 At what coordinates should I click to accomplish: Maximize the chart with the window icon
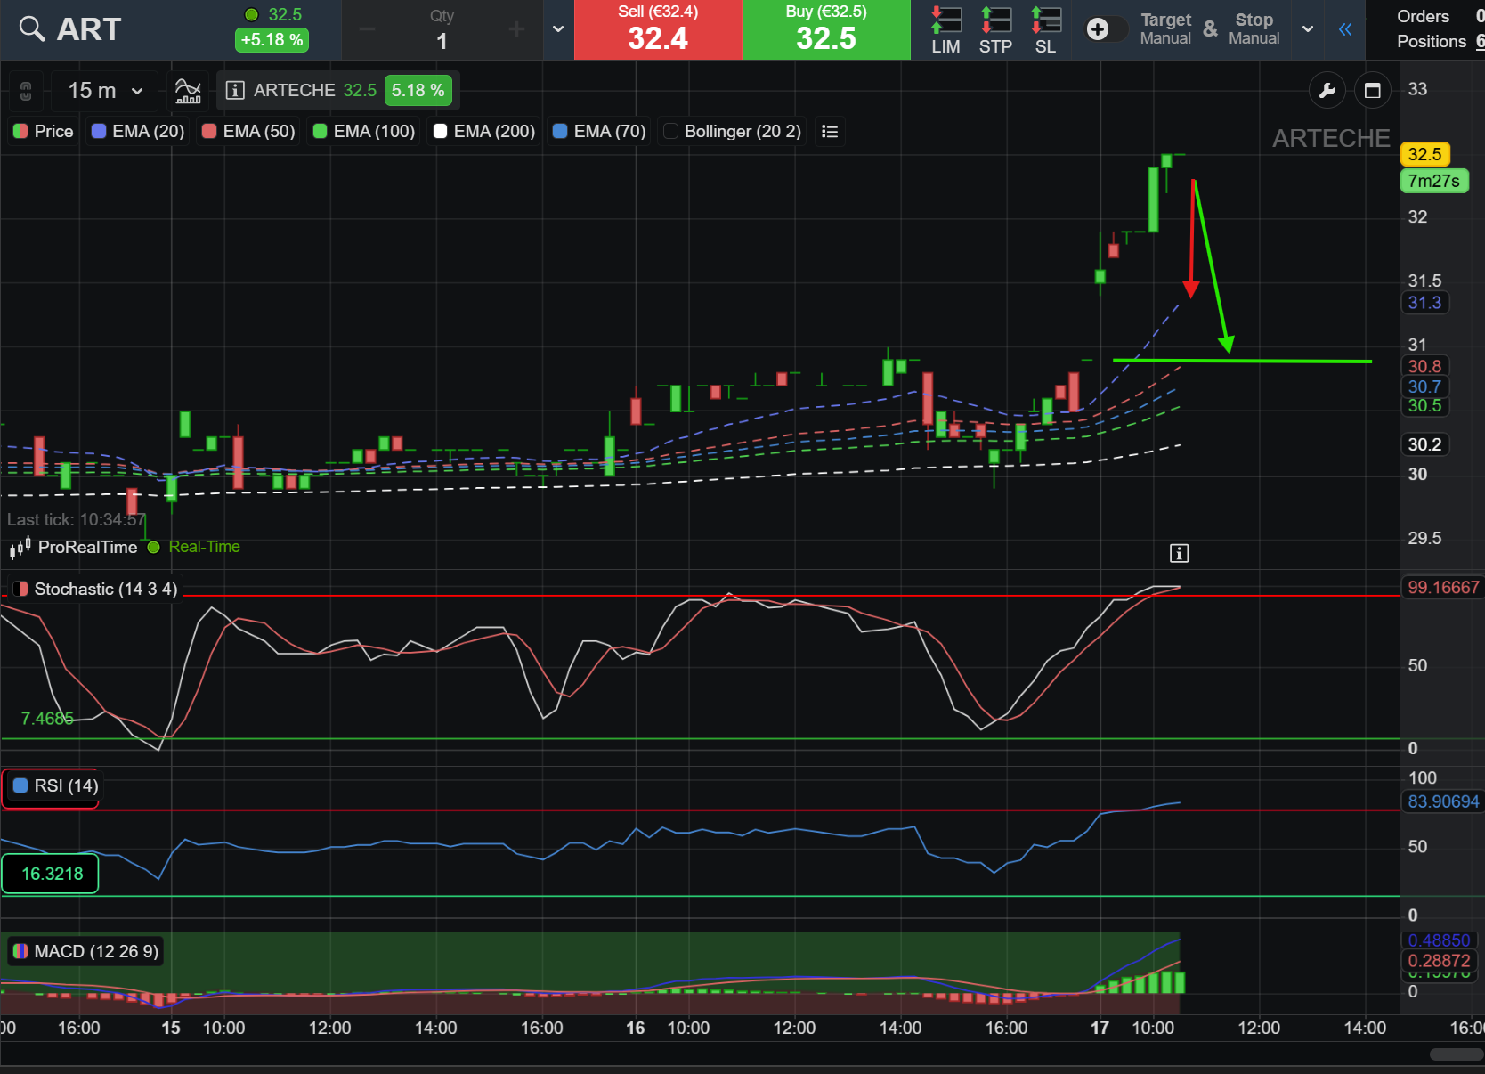[1373, 90]
